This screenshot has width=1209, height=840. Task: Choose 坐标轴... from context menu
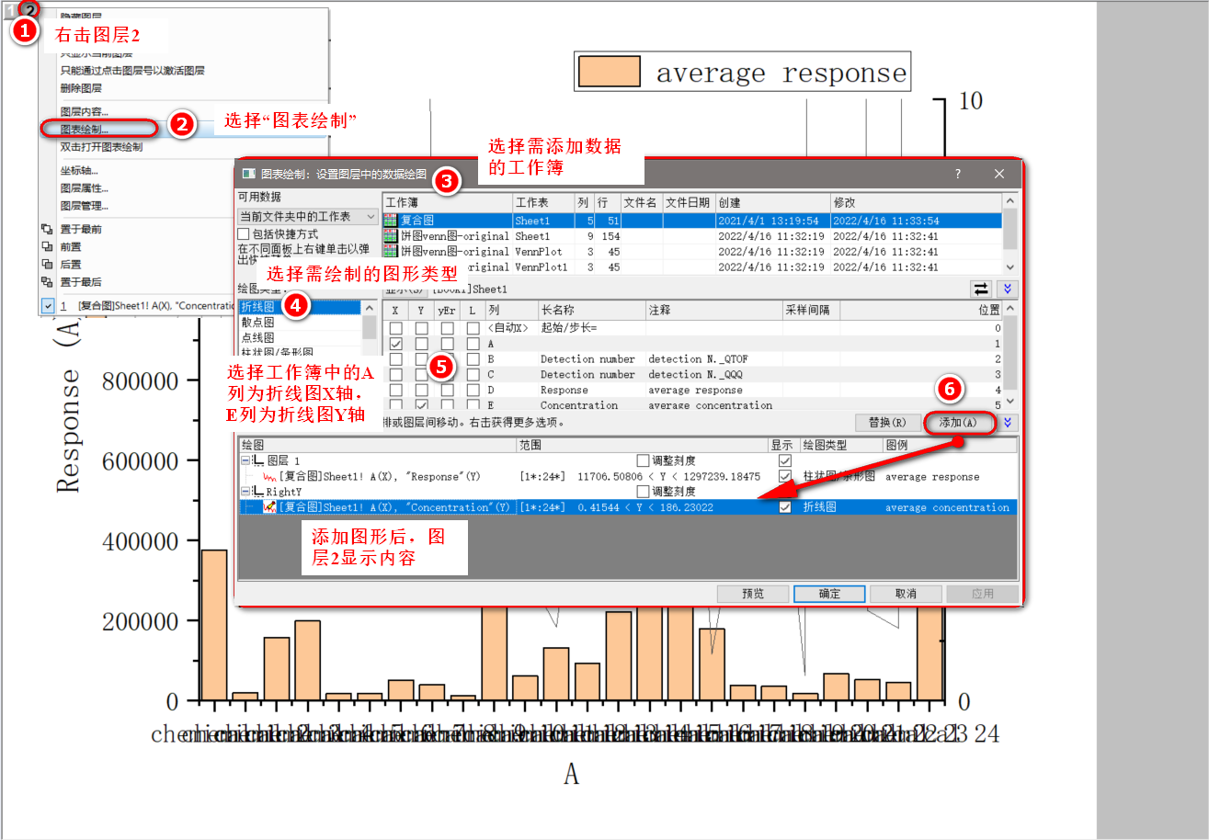[78, 170]
